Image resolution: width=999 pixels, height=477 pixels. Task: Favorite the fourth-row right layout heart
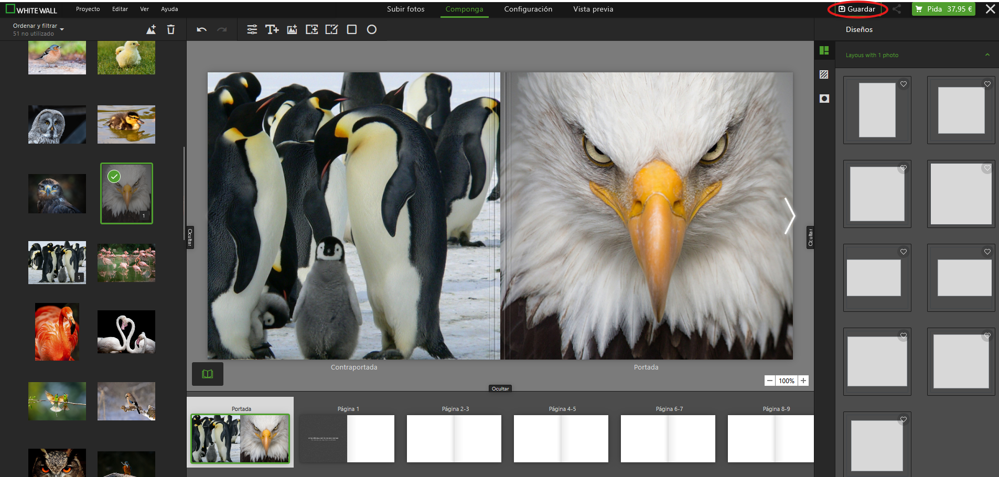click(987, 335)
